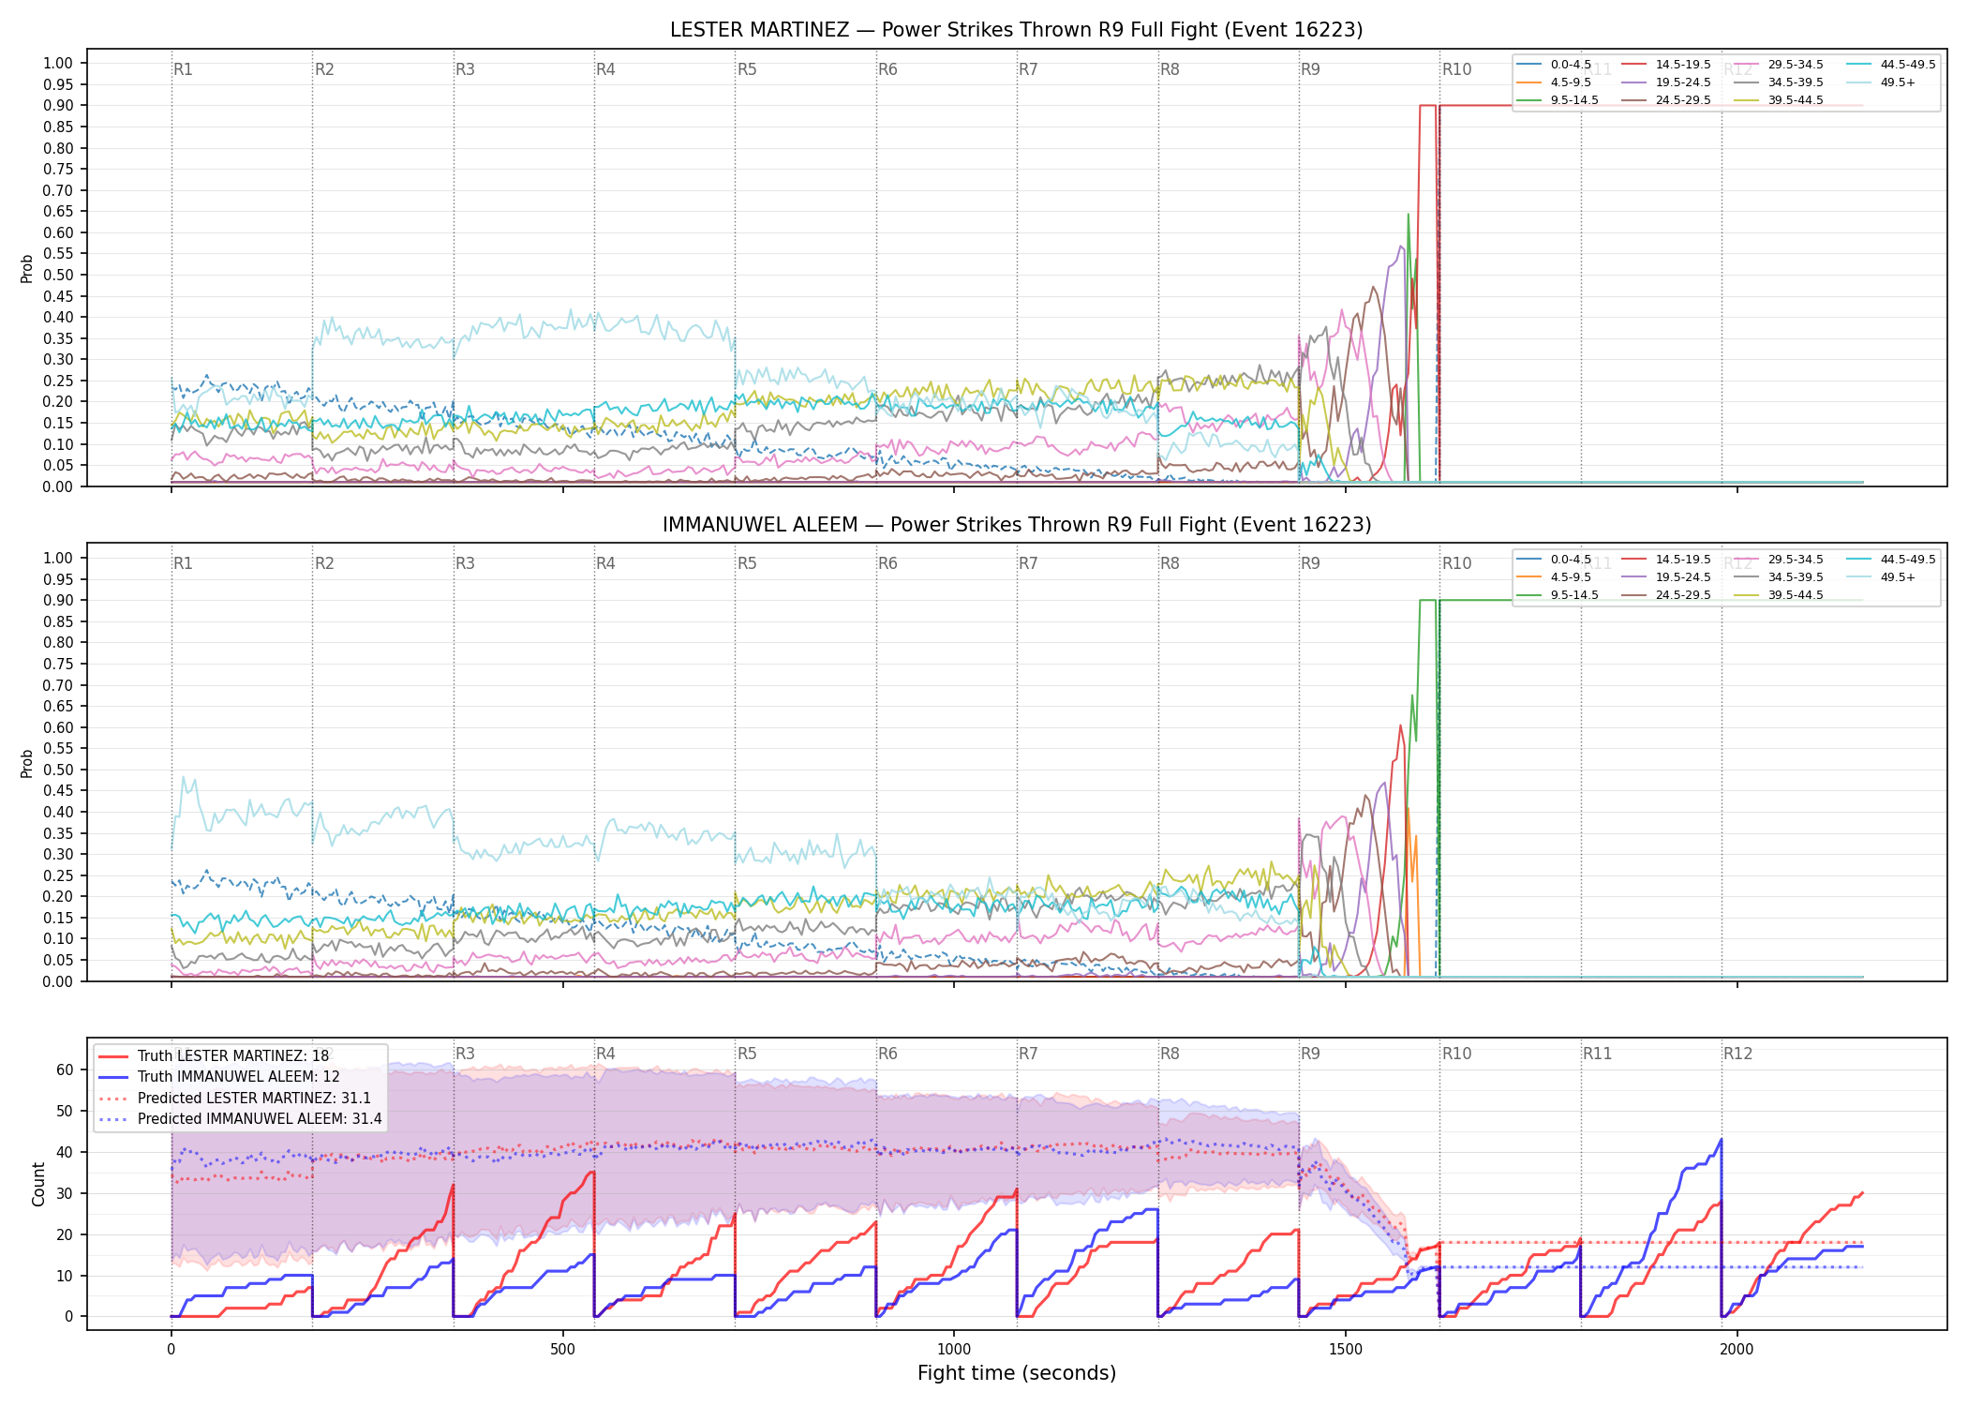Image resolution: width=1968 pixels, height=1406 pixels.
Task: Click the Count y-axis label
Action: point(38,1184)
